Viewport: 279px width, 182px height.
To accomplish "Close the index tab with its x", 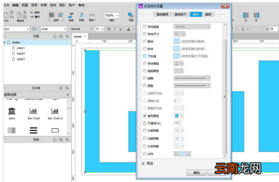I will coord(85,37).
